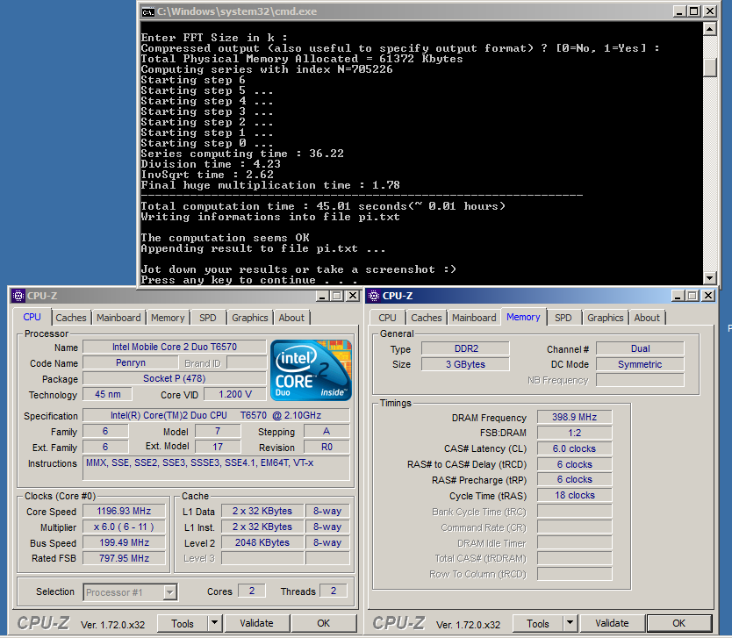Open Graphics tab in right CPU-Z window
Viewport: 732px width, 638px height.
coord(605,318)
